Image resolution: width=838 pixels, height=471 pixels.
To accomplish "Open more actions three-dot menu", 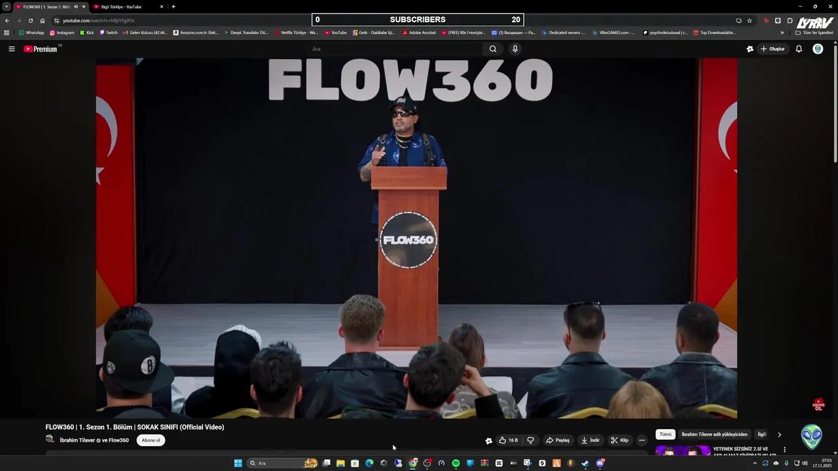I will tap(642, 440).
